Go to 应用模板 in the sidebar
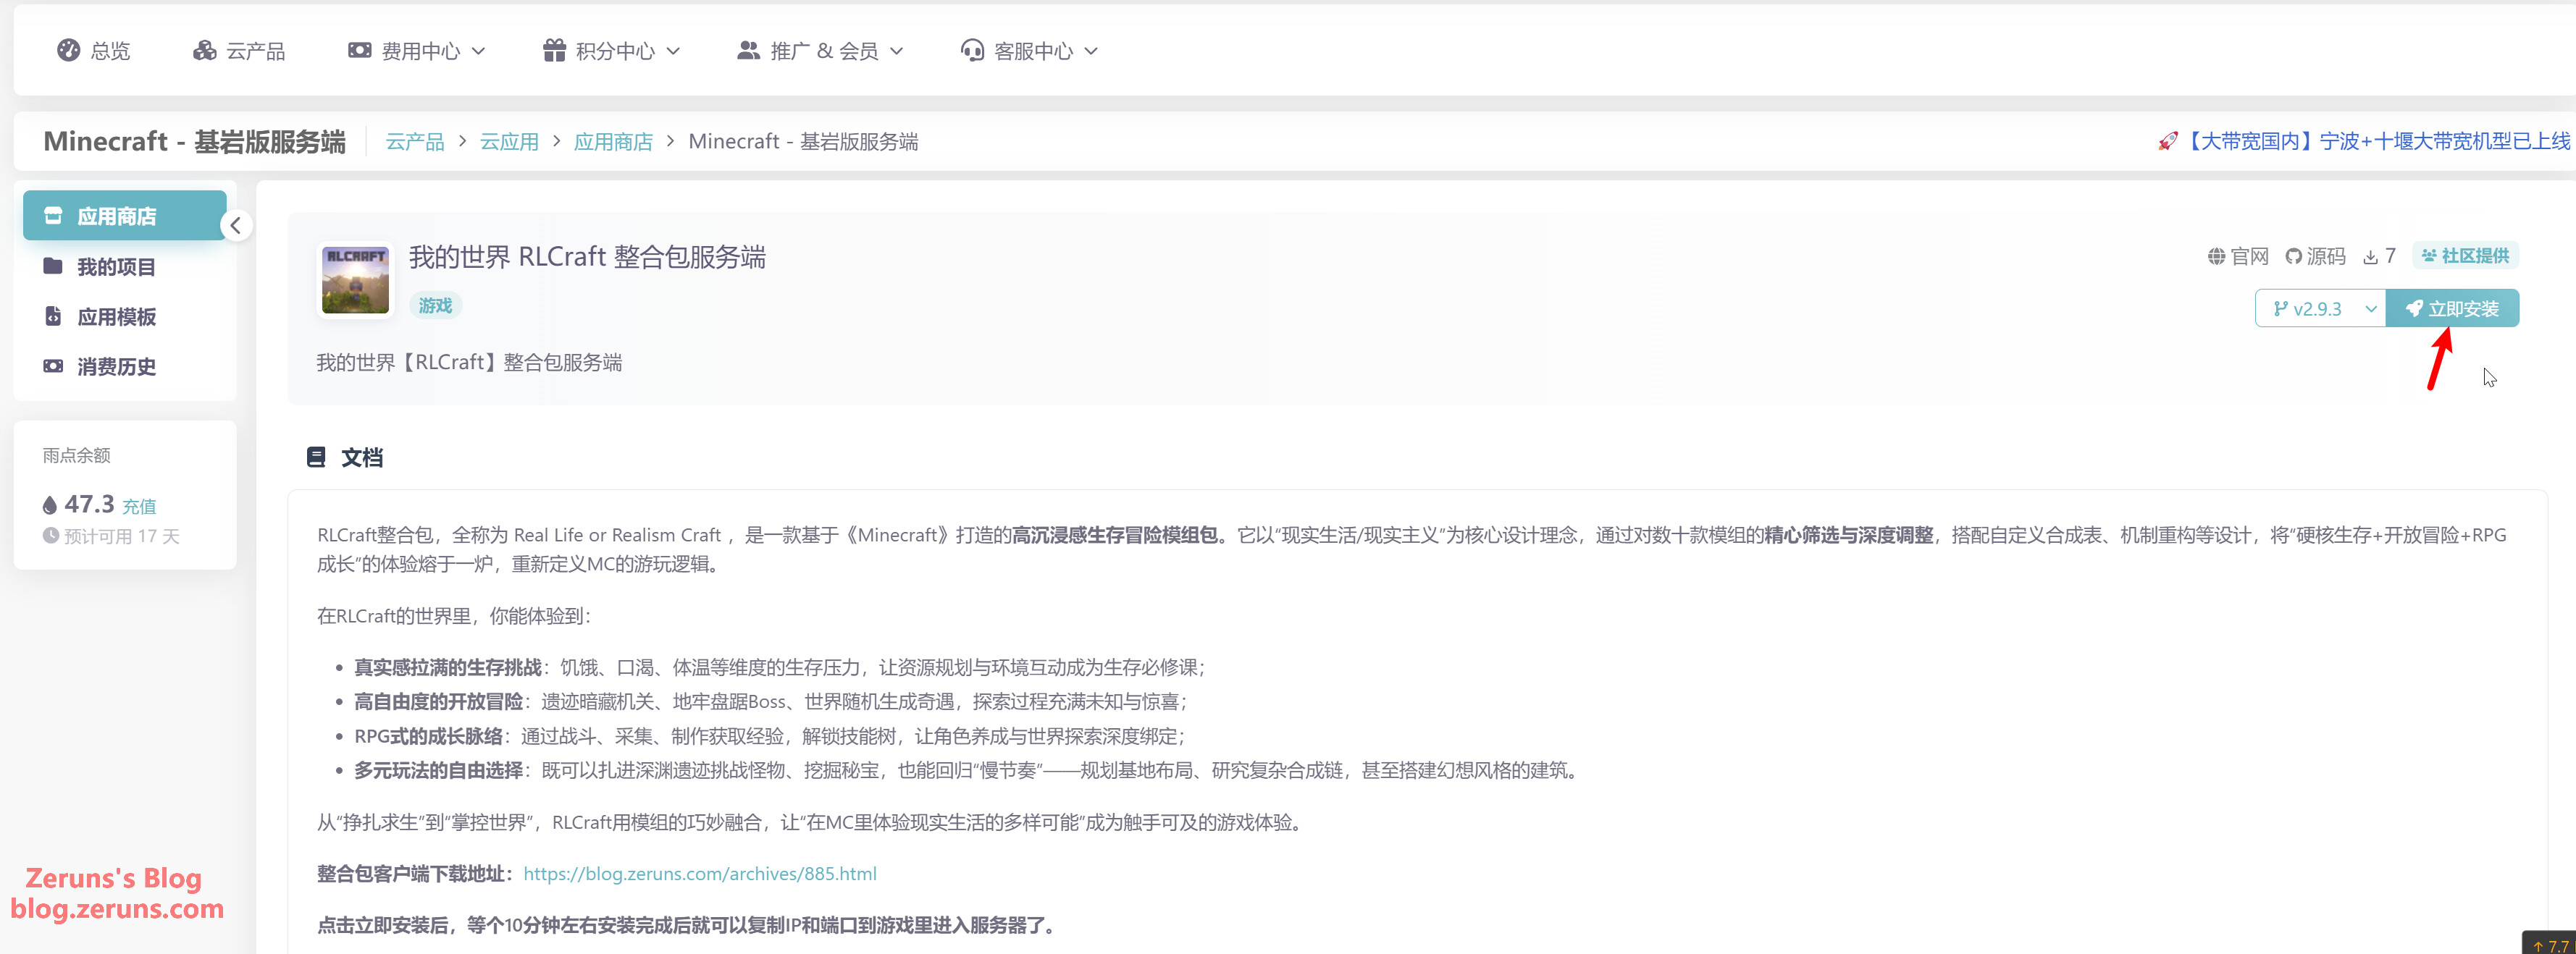The height and width of the screenshot is (954, 2576). (116, 316)
